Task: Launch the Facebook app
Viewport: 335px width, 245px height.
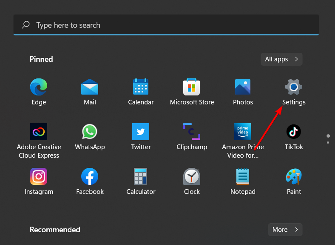Action: click(90, 176)
